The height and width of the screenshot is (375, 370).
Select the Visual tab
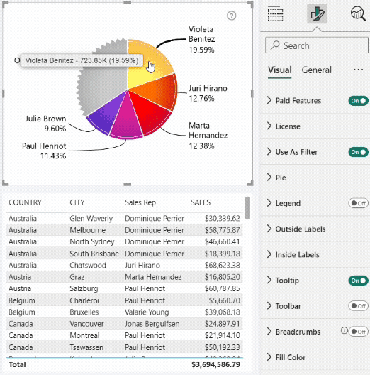280,70
